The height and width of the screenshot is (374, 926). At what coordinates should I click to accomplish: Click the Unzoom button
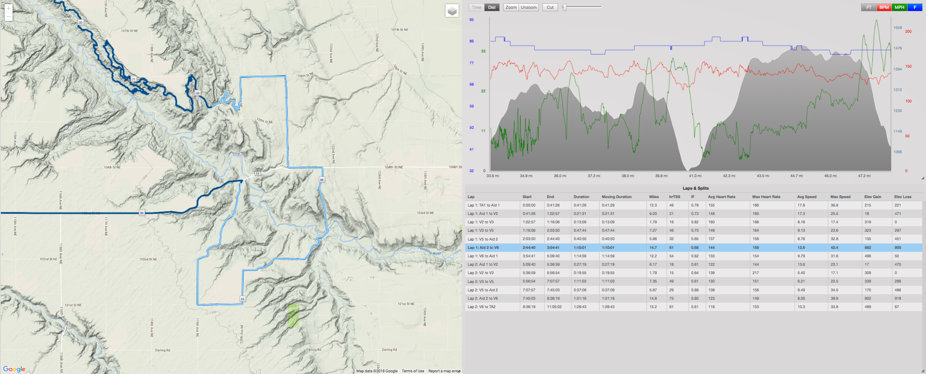[x=529, y=7]
